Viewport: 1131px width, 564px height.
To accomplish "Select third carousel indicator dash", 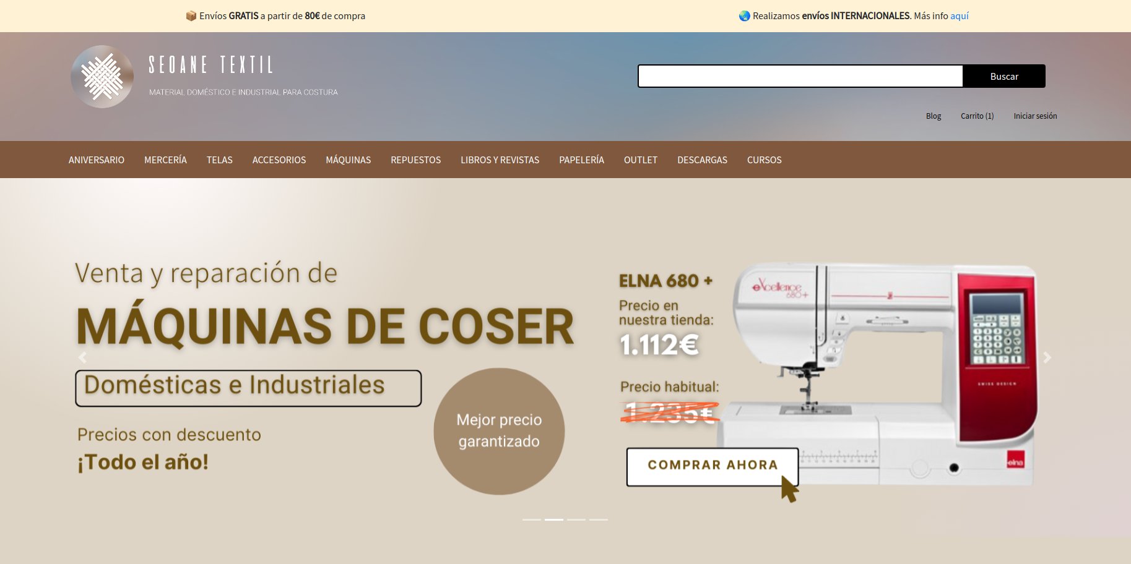I will [x=576, y=519].
